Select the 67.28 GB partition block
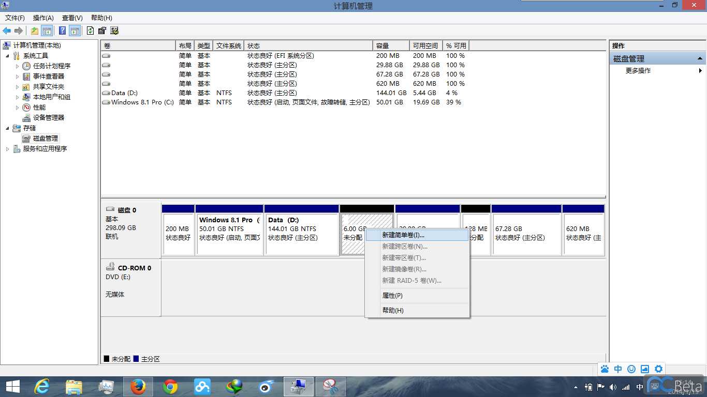707x397 pixels. coord(526,230)
